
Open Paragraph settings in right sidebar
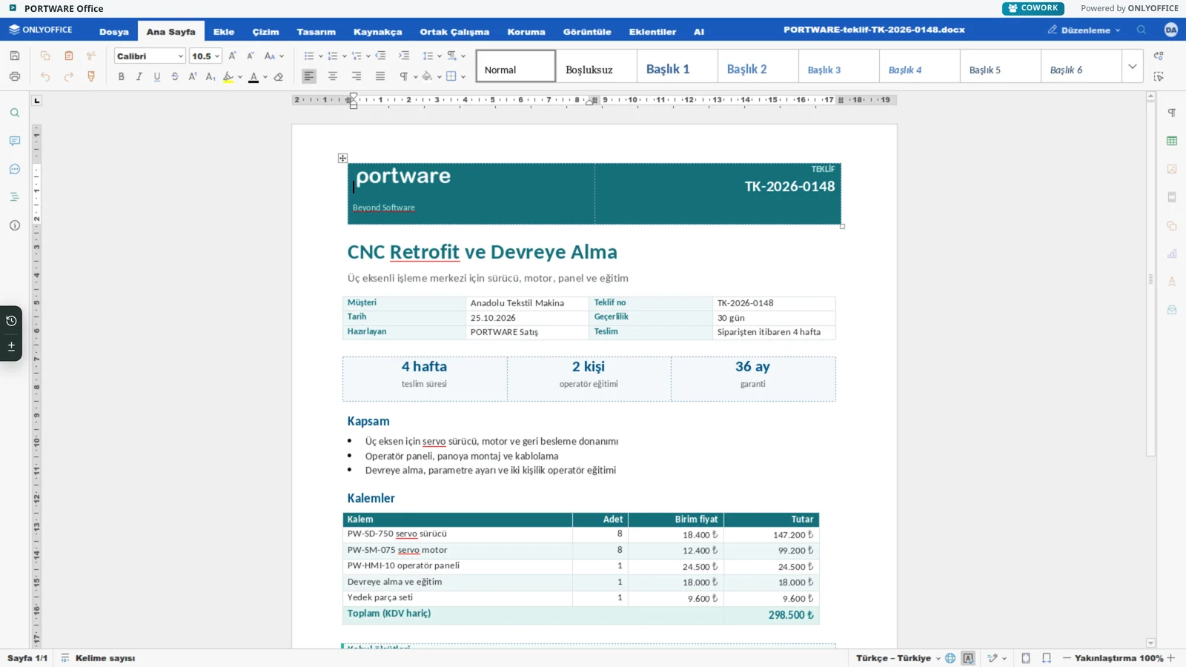point(1172,113)
